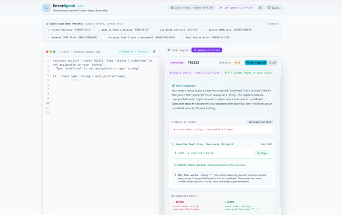Viewport: 342px width, 215px height.
Task: Open the Source link in the header
Action: tap(273, 8)
